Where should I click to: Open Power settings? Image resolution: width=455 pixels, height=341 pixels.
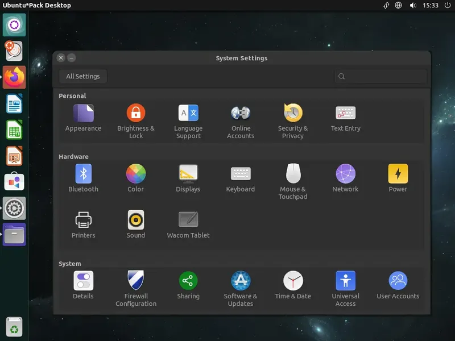pyautogui.click(x=398, y=178)
